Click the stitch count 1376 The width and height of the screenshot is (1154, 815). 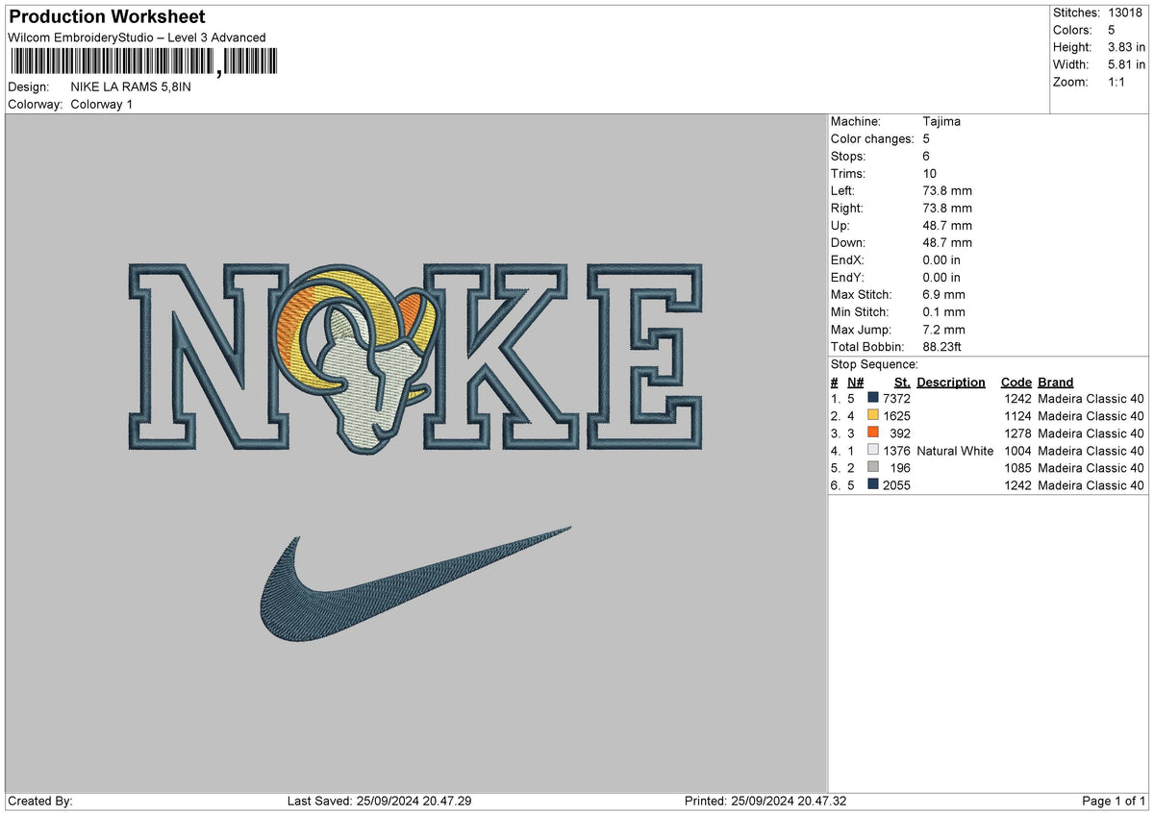[896, 451]
